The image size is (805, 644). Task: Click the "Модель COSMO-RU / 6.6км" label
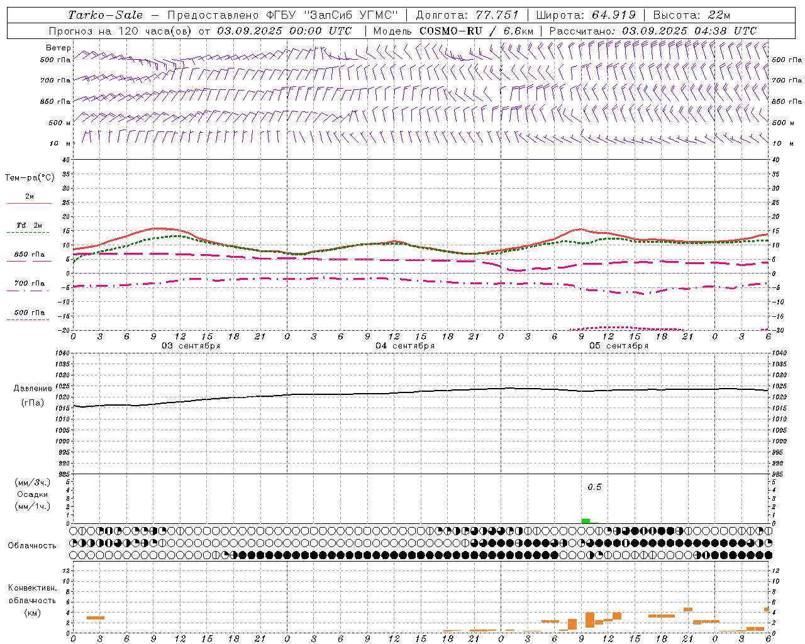coord(453,31)
